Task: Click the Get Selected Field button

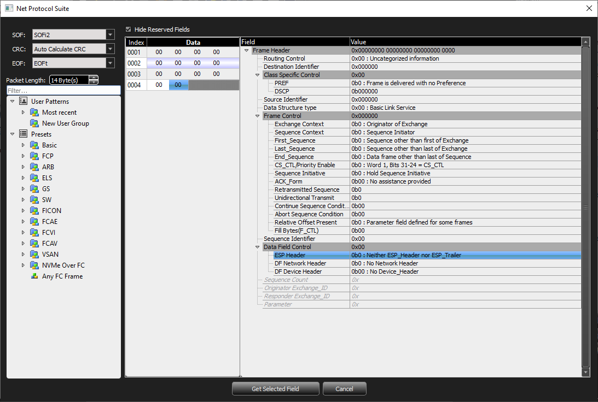Action: pos(275,389)
